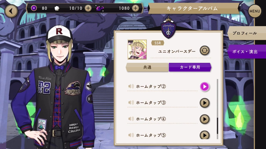Image resolution: width=266 pixels, height=149 pixels.
Task: Switch card with the circular swap icon
Action: point(204,50)
